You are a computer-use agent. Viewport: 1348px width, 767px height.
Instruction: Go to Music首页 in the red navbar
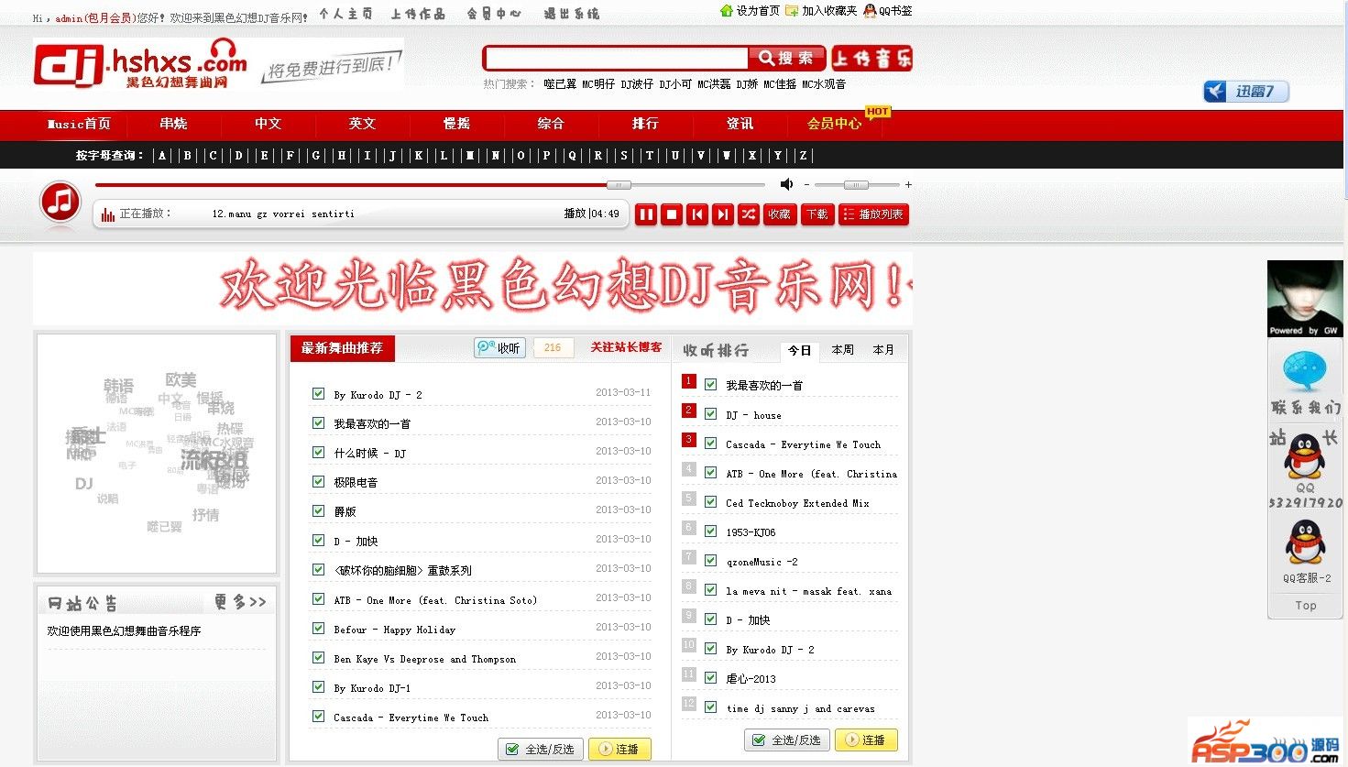click(79, 124)
